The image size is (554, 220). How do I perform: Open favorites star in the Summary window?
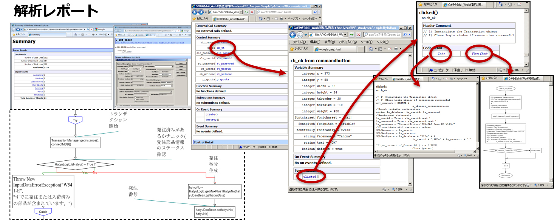pos(14,34)
